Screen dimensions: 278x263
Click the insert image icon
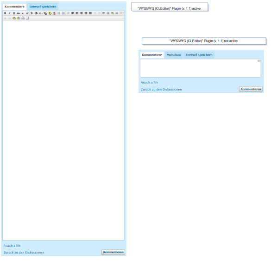coord(108,13)
